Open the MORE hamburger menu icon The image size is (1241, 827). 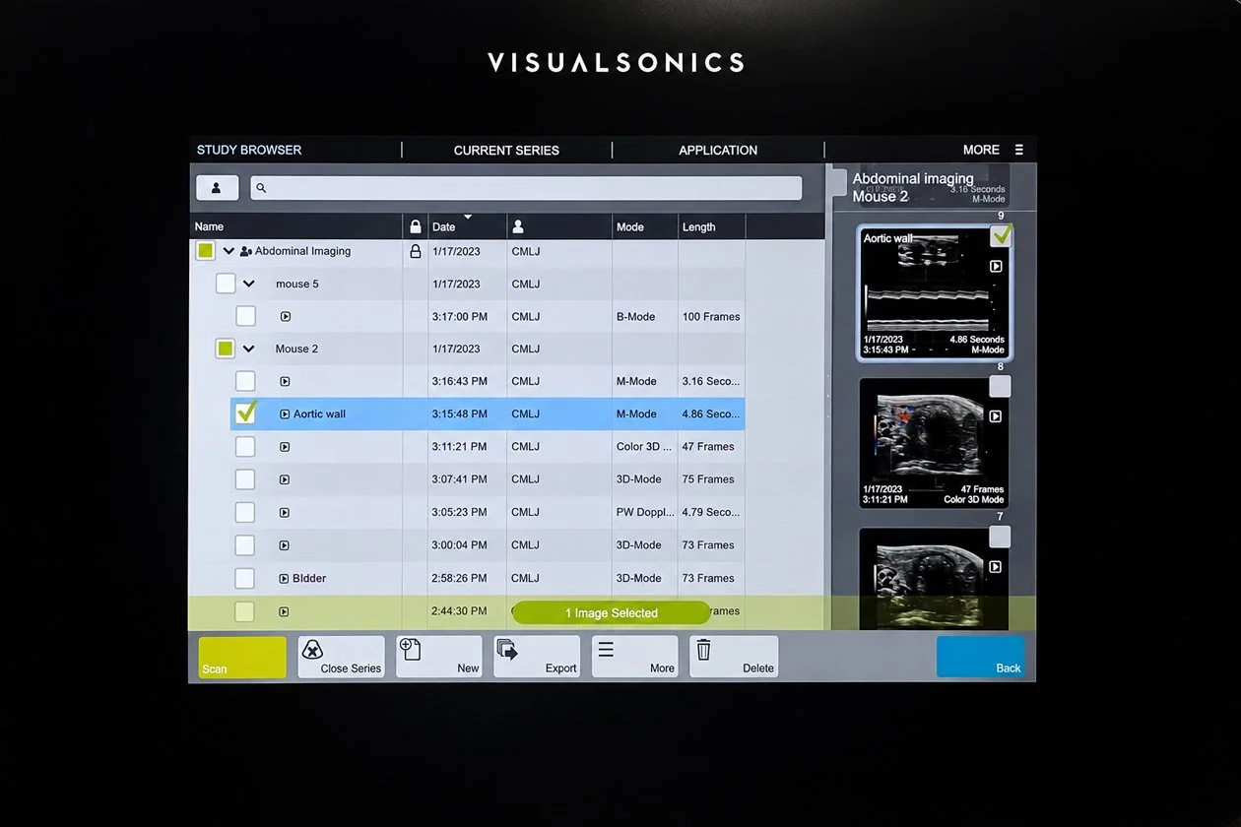(1018, 150)
